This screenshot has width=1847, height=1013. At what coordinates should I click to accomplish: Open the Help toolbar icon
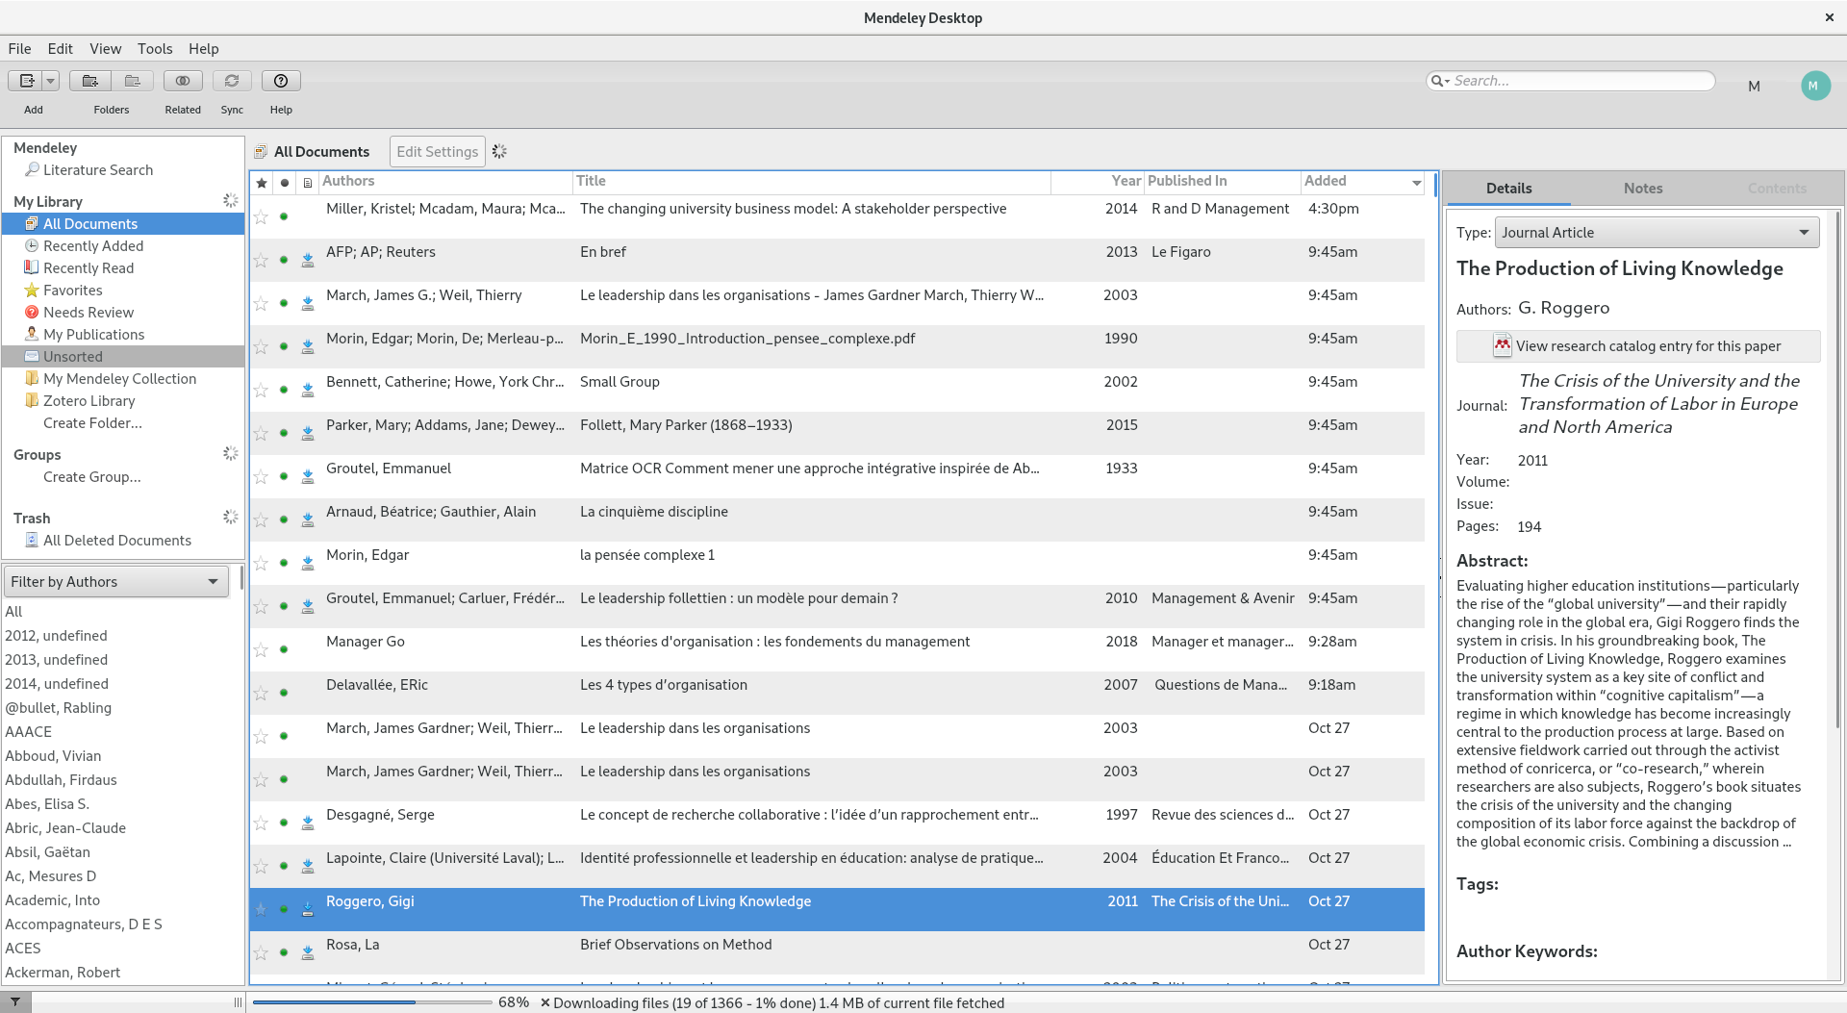(x=281, y=81)
